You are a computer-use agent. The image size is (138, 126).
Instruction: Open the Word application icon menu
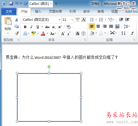(4, 4)
